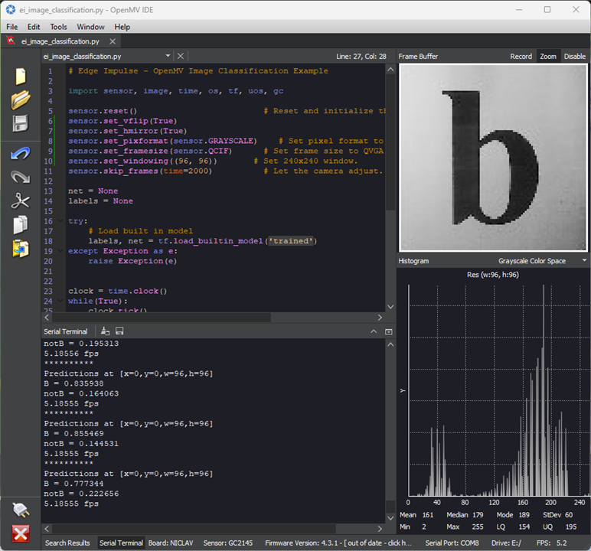Click the serial terminal scroll up arrow

[x=390, y=344]
